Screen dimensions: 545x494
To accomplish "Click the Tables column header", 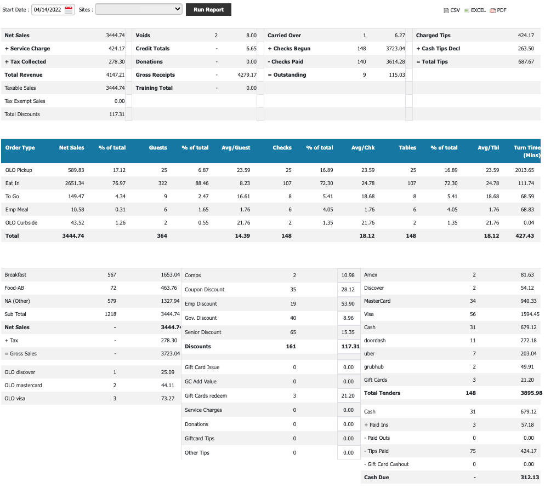I will (x=407, y=148).
